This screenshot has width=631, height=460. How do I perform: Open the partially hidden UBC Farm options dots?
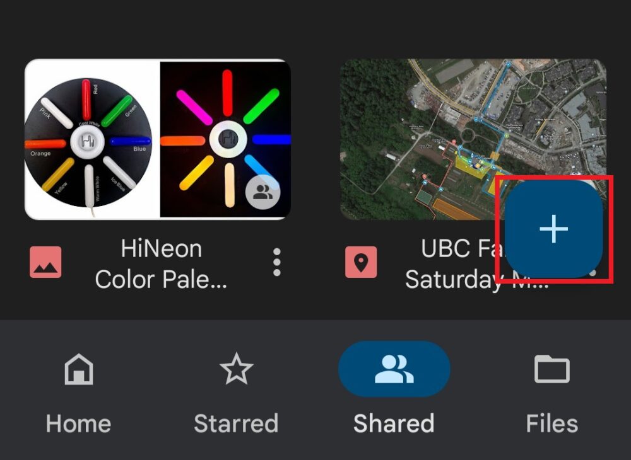coord(593,273)
